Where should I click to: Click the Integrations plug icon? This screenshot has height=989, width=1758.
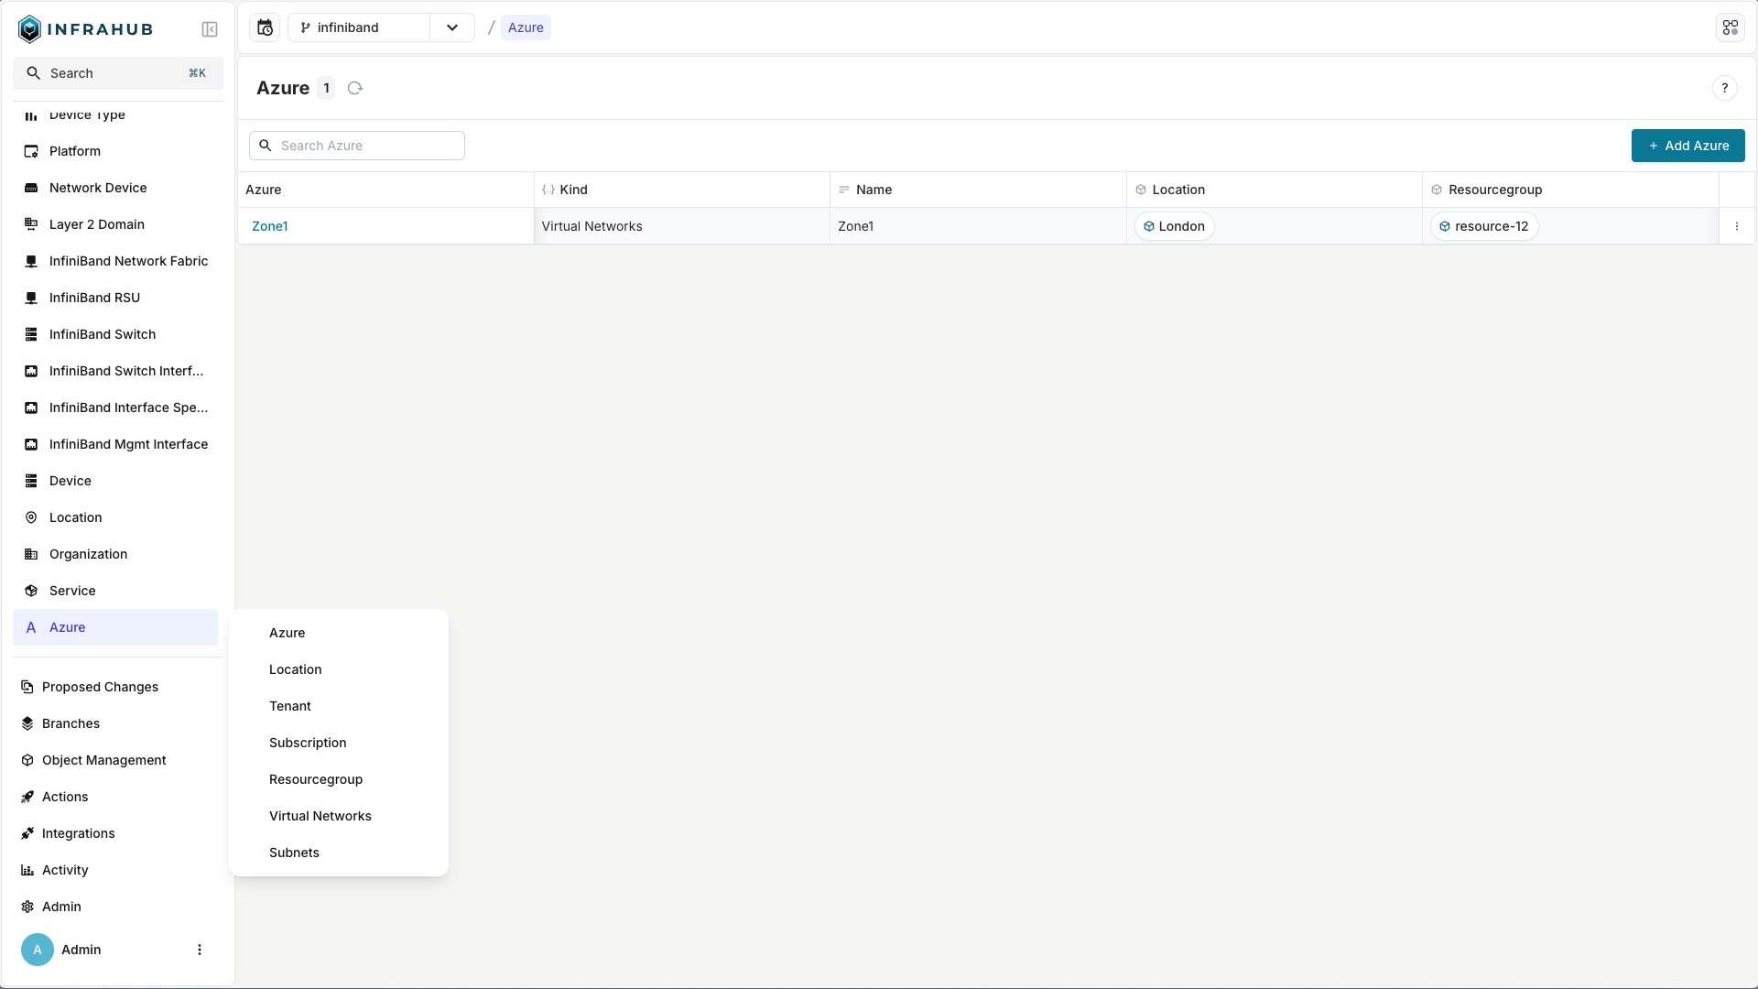point(27,833)
